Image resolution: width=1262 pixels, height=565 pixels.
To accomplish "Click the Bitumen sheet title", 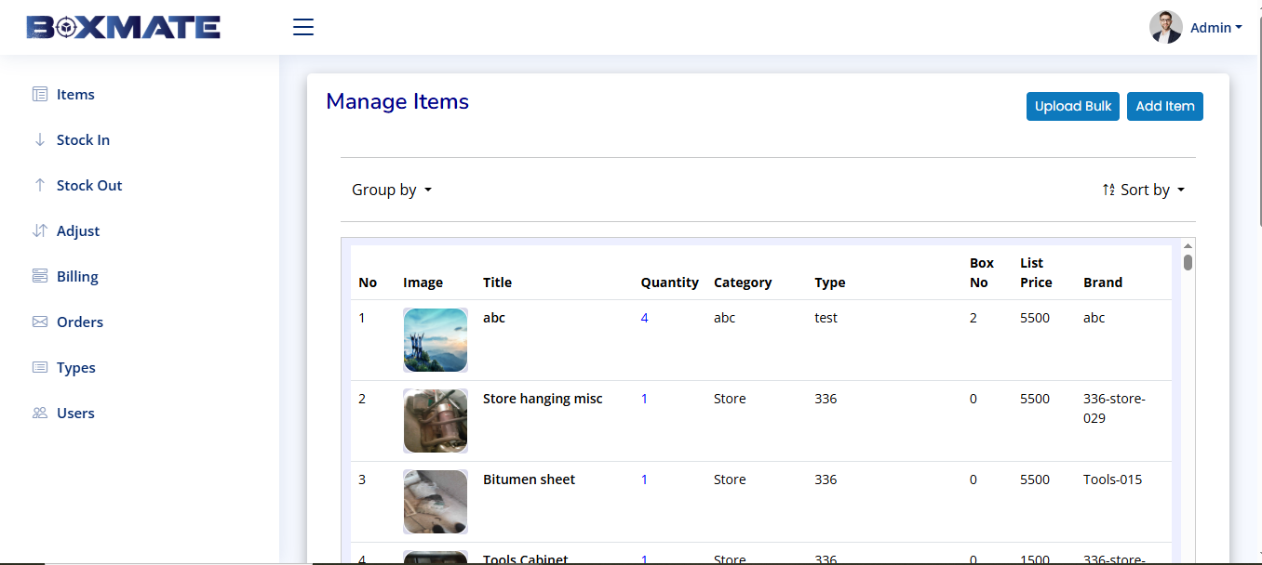I will 529,480.
